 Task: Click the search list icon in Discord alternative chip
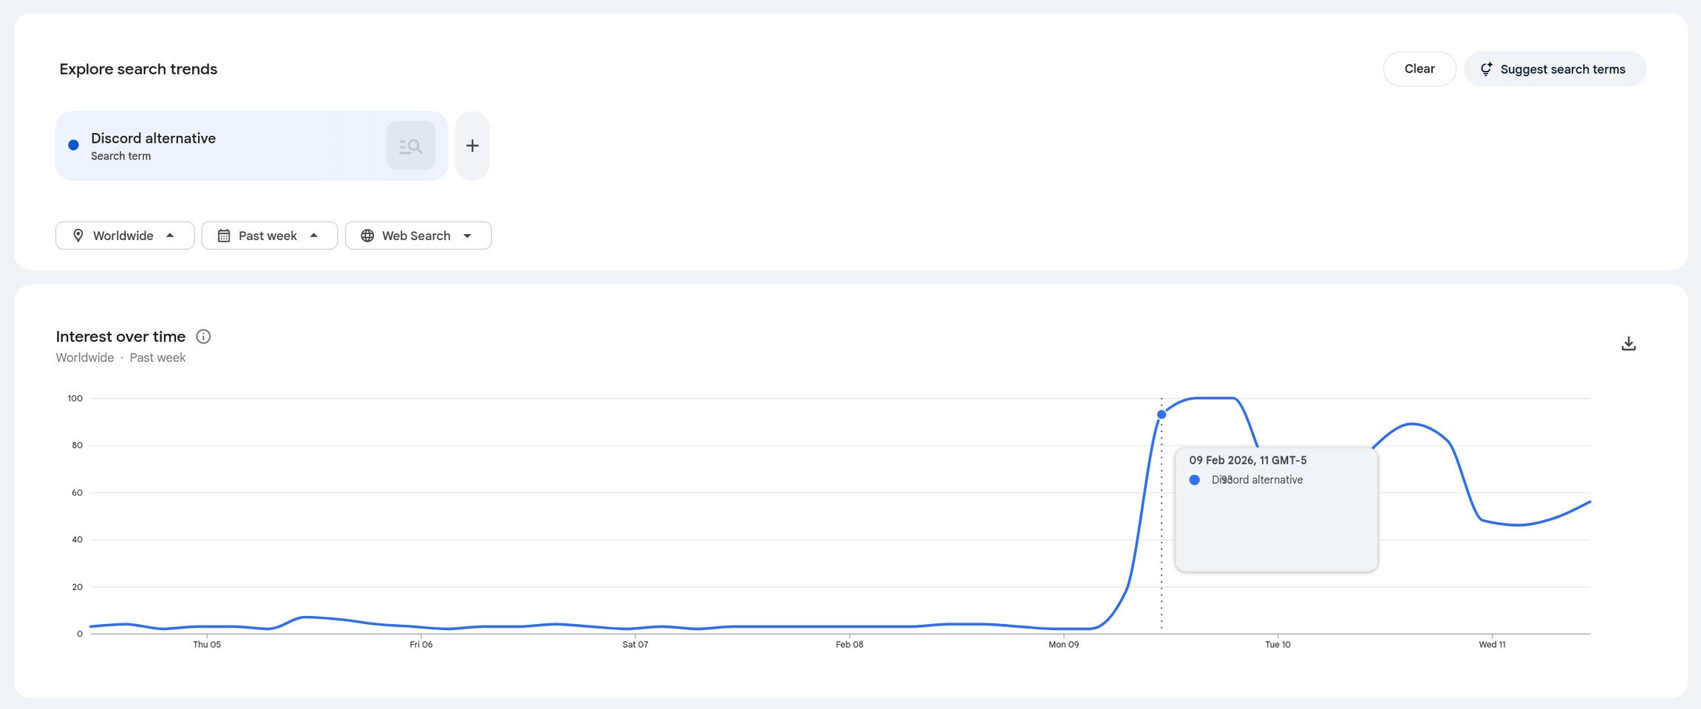(410, 146)
